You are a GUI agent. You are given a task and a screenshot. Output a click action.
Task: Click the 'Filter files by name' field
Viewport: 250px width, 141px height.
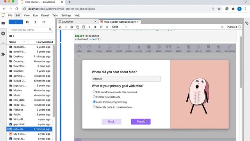tap(31, 30)
